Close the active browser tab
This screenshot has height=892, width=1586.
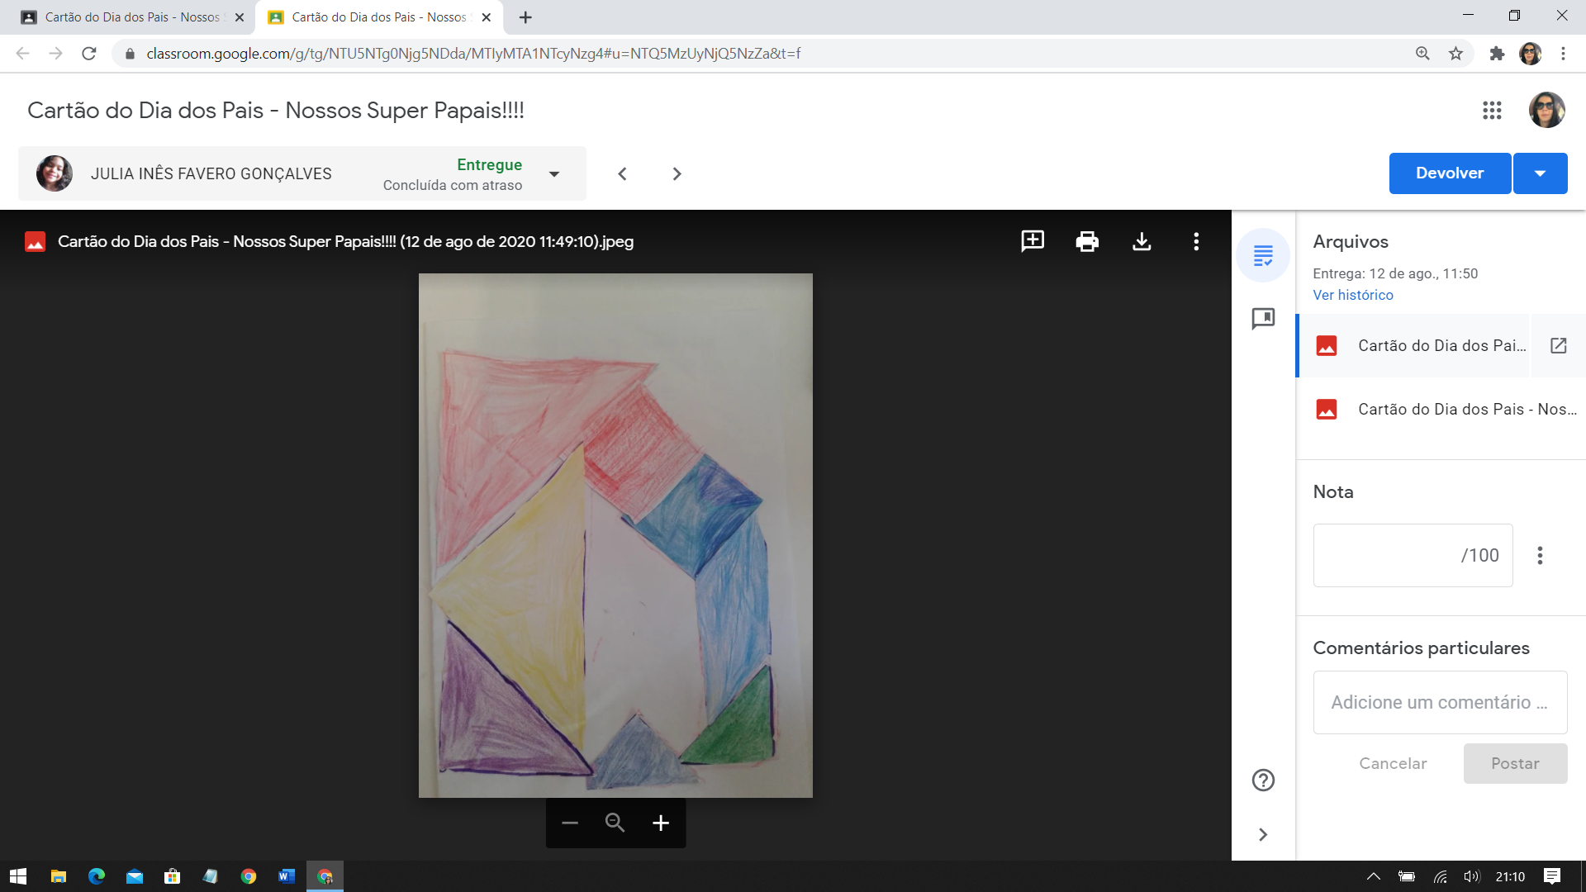click(x=487, y=17)
